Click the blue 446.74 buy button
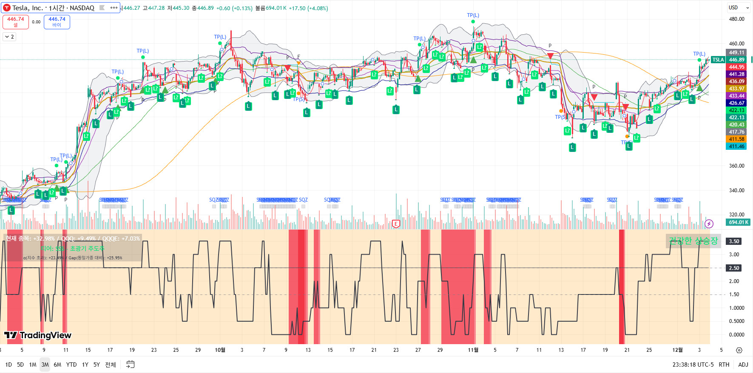The image size is (753, 373). pyautogui.click(x=57, y=22)
